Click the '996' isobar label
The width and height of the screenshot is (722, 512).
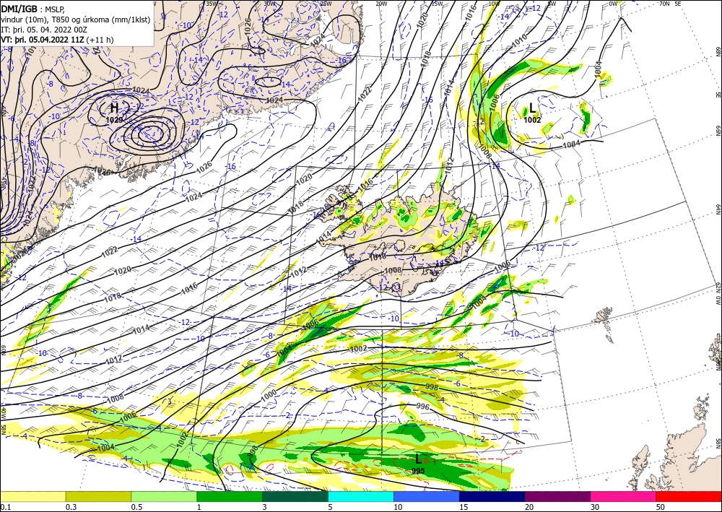coord(422,407)
